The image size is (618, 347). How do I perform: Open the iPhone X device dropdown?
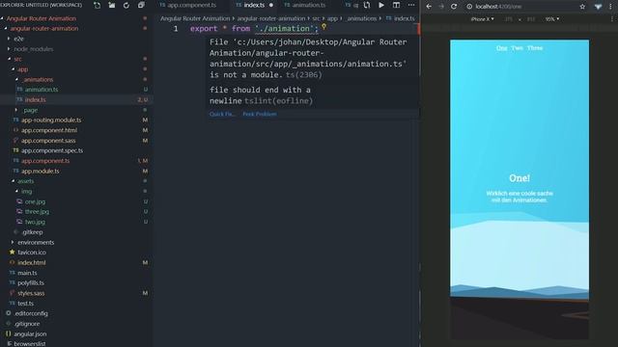click(x=483, y=19)
